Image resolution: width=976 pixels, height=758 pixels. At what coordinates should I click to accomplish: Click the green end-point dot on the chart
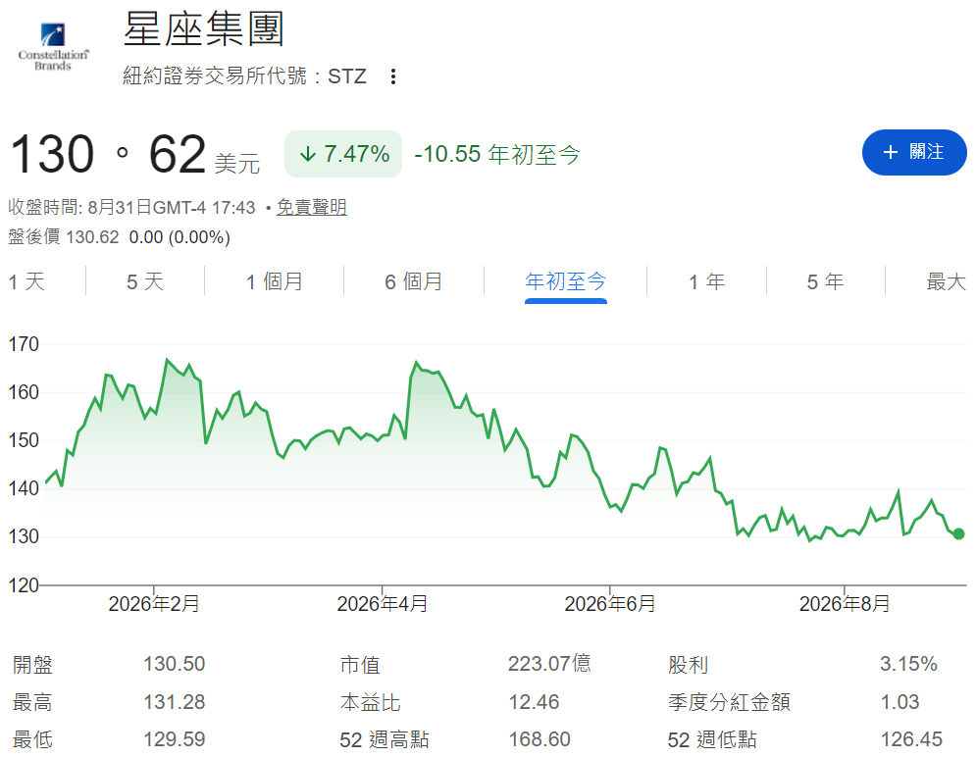[x=958, y=534]
